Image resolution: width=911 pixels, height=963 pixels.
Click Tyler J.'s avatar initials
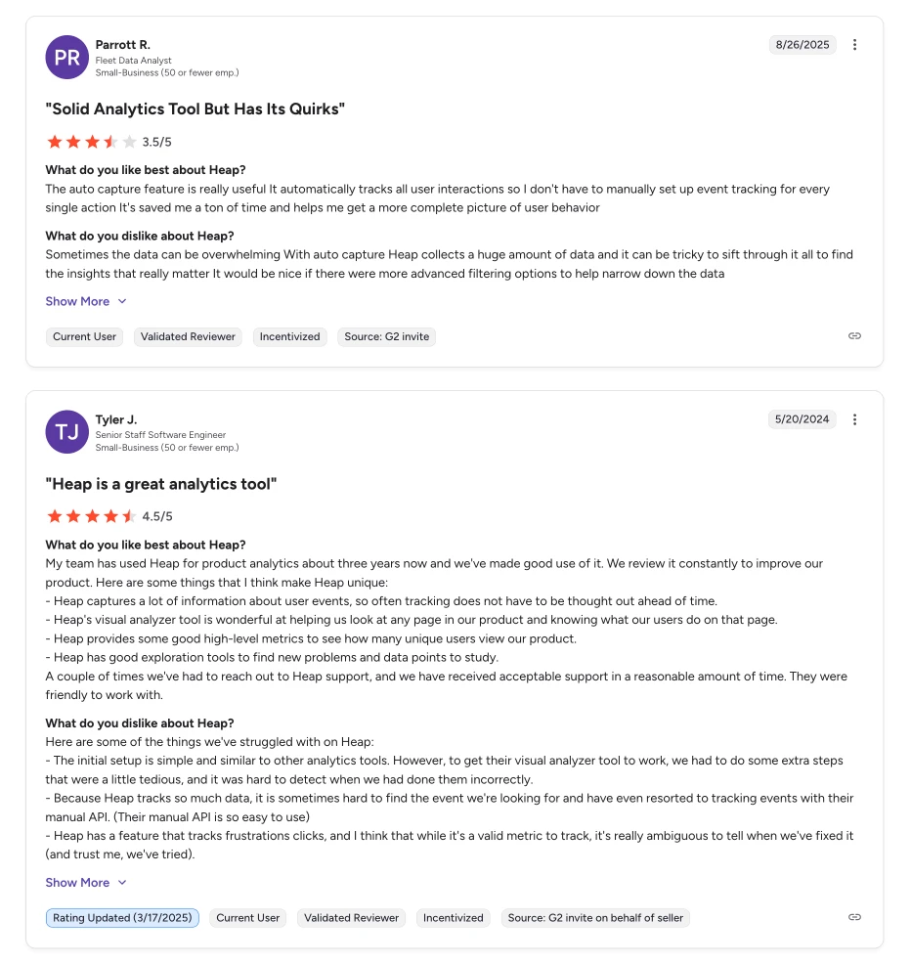[66, 431]
